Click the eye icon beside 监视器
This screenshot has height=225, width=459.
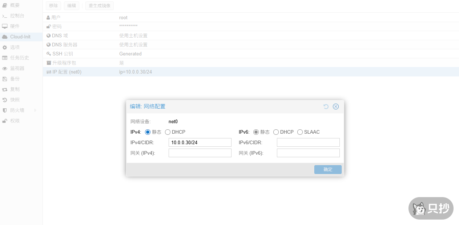(x=5, y=68)
